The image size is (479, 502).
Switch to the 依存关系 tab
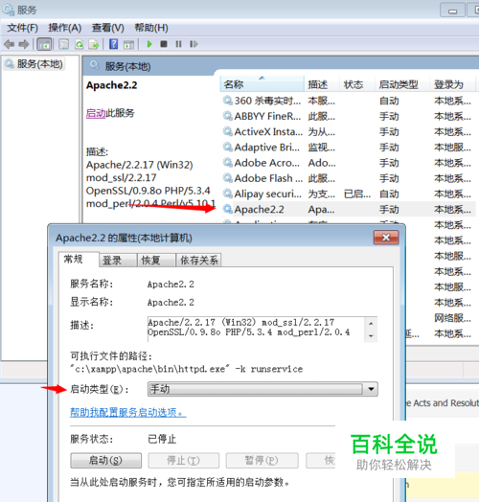199,261
